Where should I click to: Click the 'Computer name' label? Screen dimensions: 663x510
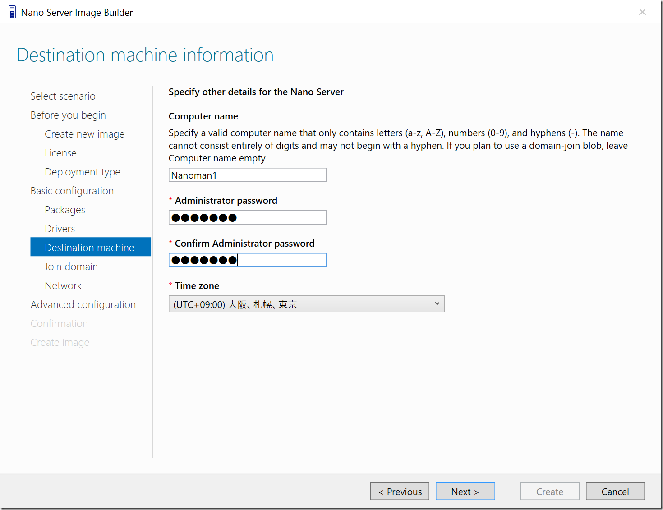coord(203,116)
